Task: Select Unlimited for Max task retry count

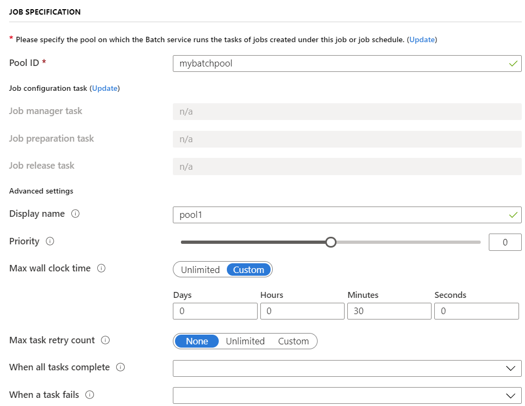Action: pos(245,341)
